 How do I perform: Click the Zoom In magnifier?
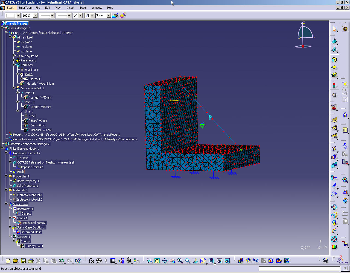pyautogui.click(x=180, y=261)
